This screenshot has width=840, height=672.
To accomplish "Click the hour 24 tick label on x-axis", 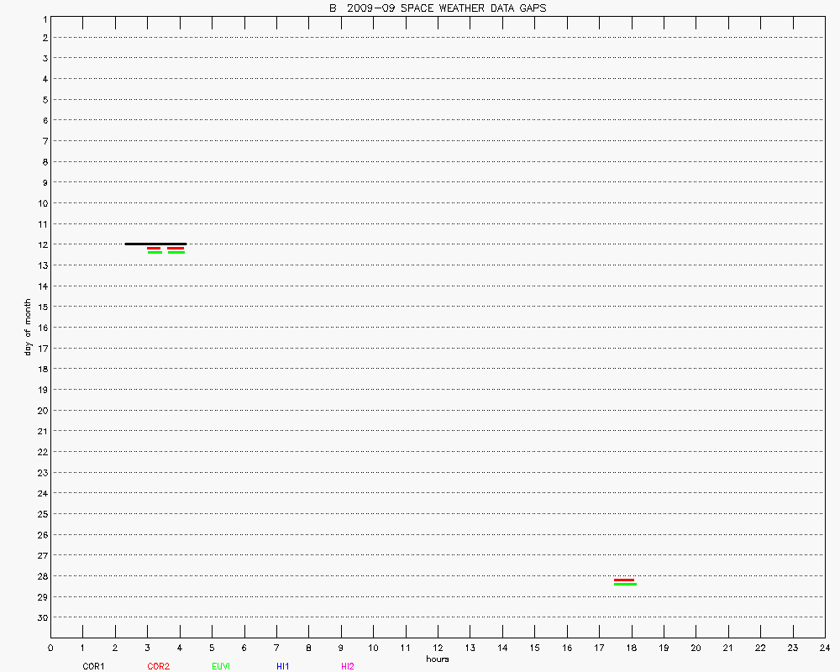I will coord(824,648).
